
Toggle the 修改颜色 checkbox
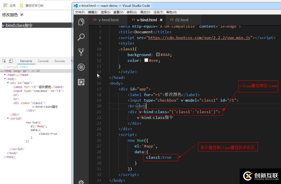[x=22, y=15]
